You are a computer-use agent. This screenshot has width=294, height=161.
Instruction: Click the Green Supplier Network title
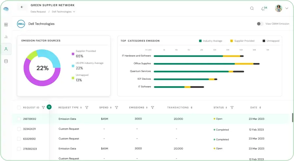(52, 5)
